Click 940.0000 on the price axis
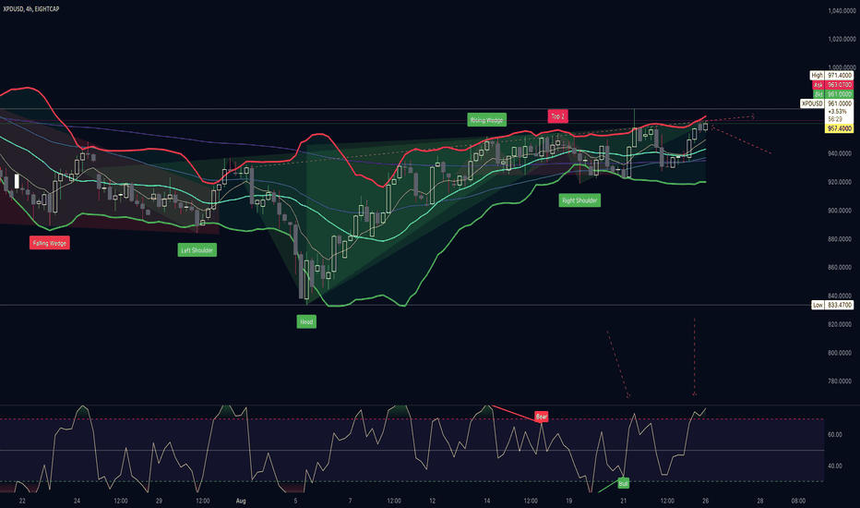The height and width of the screenshot is (508, 860). click(839, 153)
